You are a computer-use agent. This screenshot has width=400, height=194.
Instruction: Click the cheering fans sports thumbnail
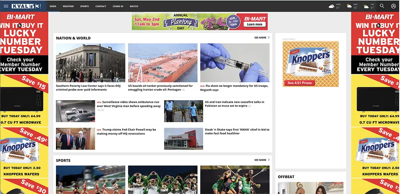[163, 180]
